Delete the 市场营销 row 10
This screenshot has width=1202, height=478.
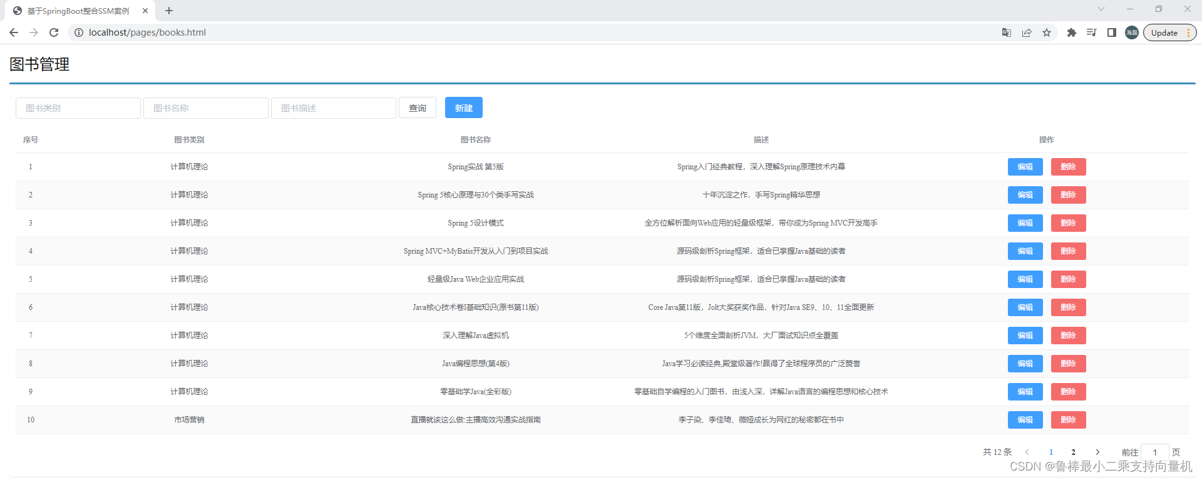[1069, 420]
